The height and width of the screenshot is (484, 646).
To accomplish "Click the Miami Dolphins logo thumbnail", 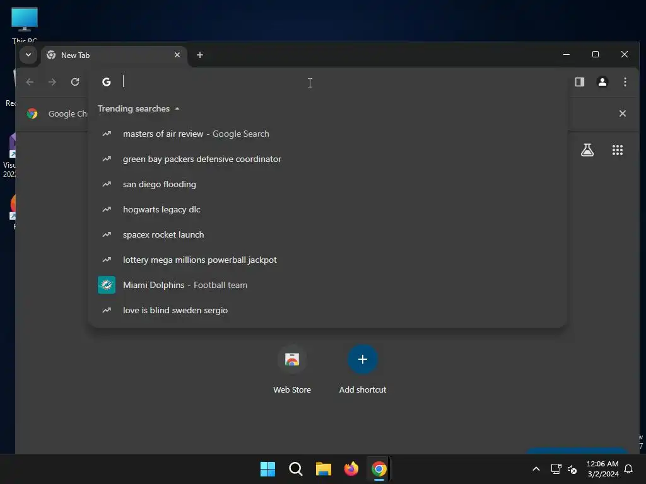I will pos(106,285).
